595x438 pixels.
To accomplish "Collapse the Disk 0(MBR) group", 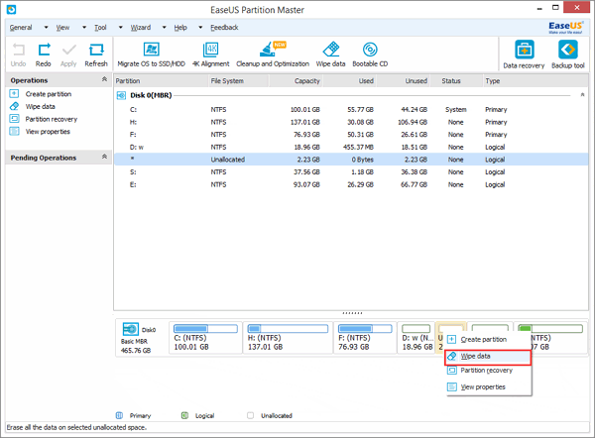I will click(x=582, y=95).
